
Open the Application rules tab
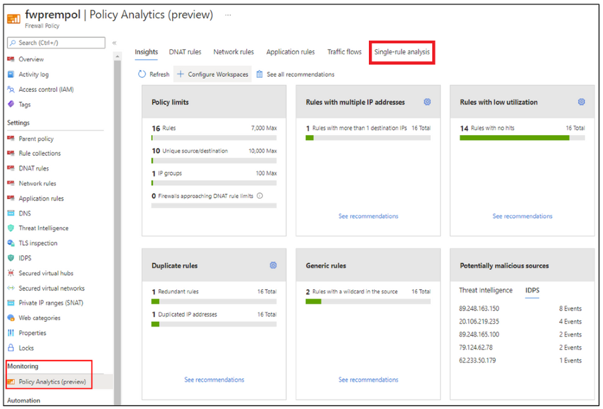[290, 52]
